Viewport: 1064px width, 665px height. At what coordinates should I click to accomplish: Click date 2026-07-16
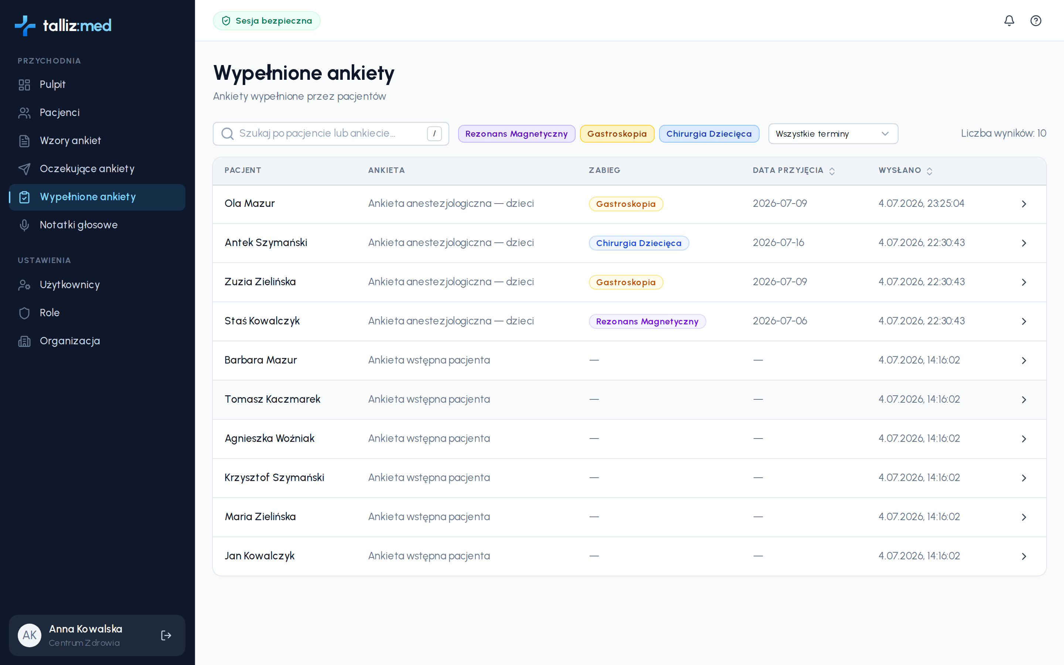click(778, 243)
